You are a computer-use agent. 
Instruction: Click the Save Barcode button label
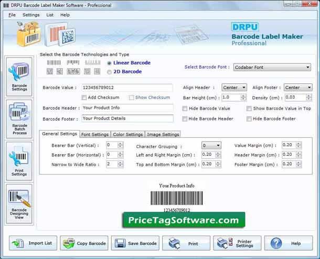tap(142, 243)
